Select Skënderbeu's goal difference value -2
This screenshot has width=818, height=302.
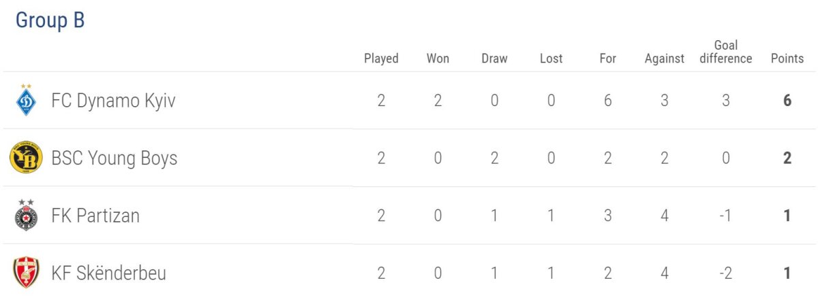[726, 273]
